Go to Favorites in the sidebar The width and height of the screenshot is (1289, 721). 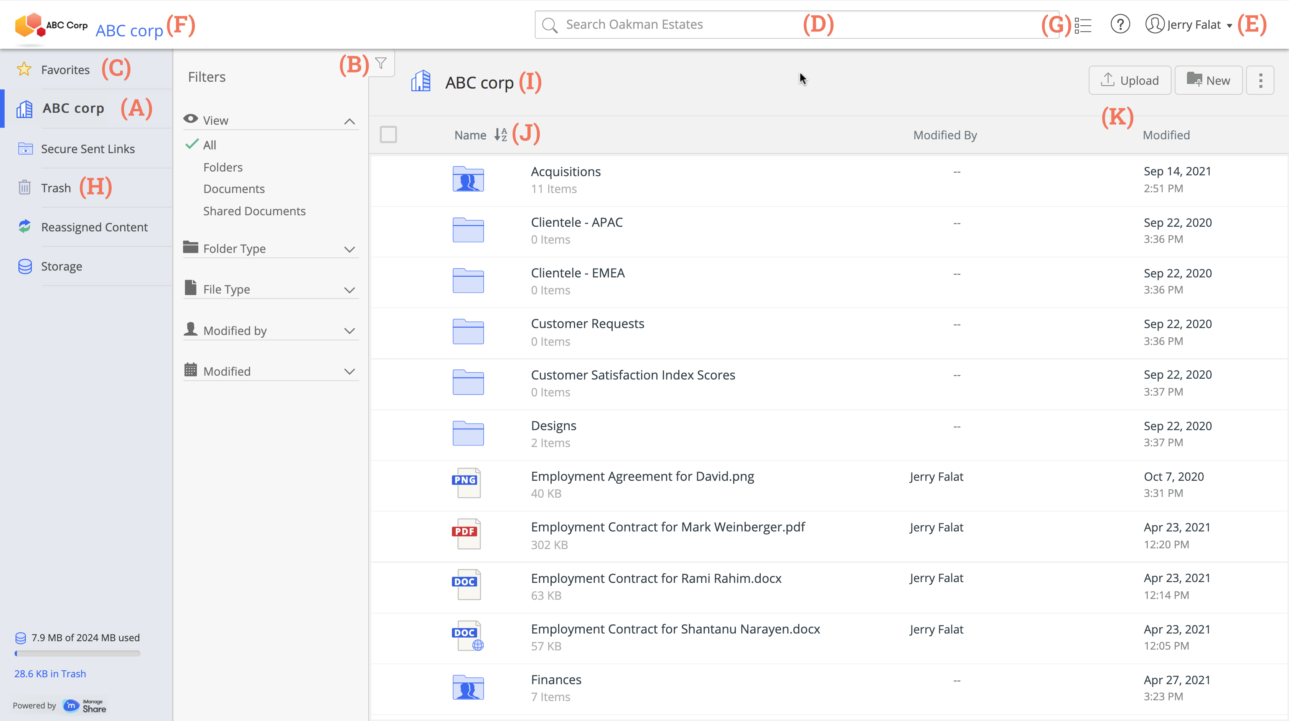[x=65, y=69]
